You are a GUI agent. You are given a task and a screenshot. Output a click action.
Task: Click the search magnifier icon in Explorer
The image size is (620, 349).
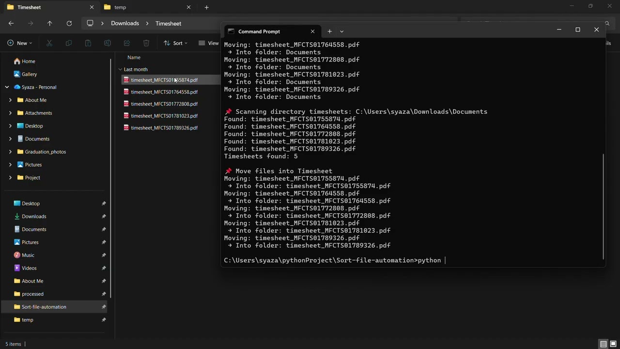[607, 23]
